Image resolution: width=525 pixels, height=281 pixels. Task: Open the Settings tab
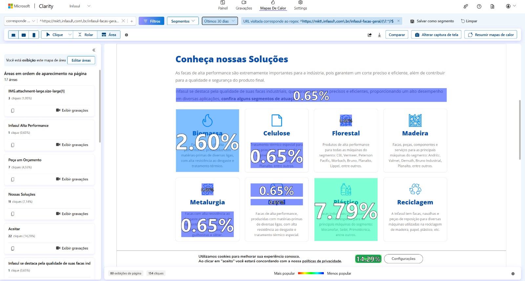pos(301,6)
